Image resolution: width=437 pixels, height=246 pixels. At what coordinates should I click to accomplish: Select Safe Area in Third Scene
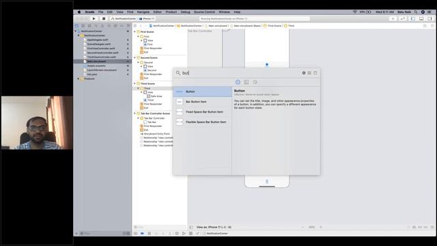156,96
